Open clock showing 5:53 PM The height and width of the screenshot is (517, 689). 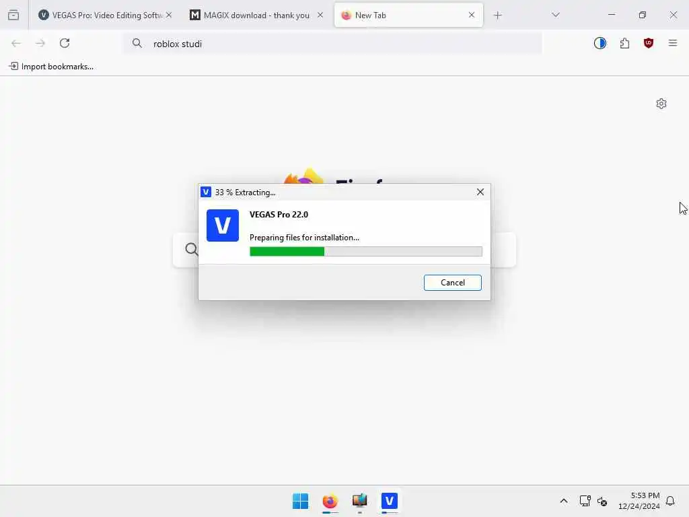pyautogui.click(x=639, y=501)
